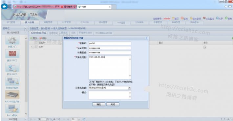Open the 接入控制 main tab
Screen dimensions: 233x121
(30, 22)
